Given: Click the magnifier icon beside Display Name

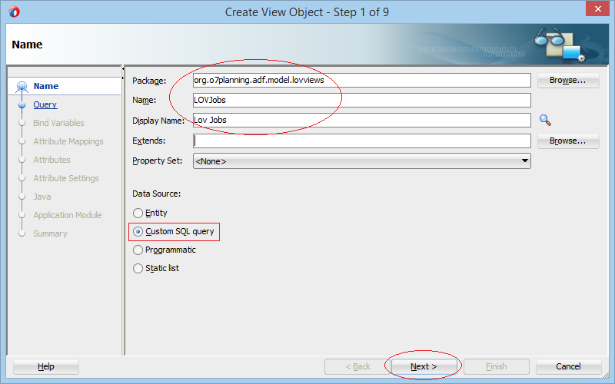Looking at the screenshot, I should [x=545, y=120].
